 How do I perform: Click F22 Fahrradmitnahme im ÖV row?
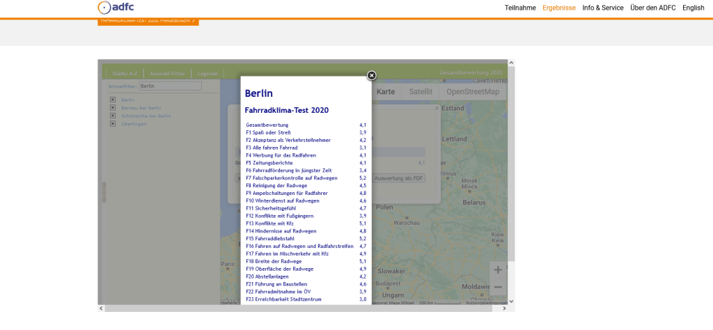click(306, 292)
